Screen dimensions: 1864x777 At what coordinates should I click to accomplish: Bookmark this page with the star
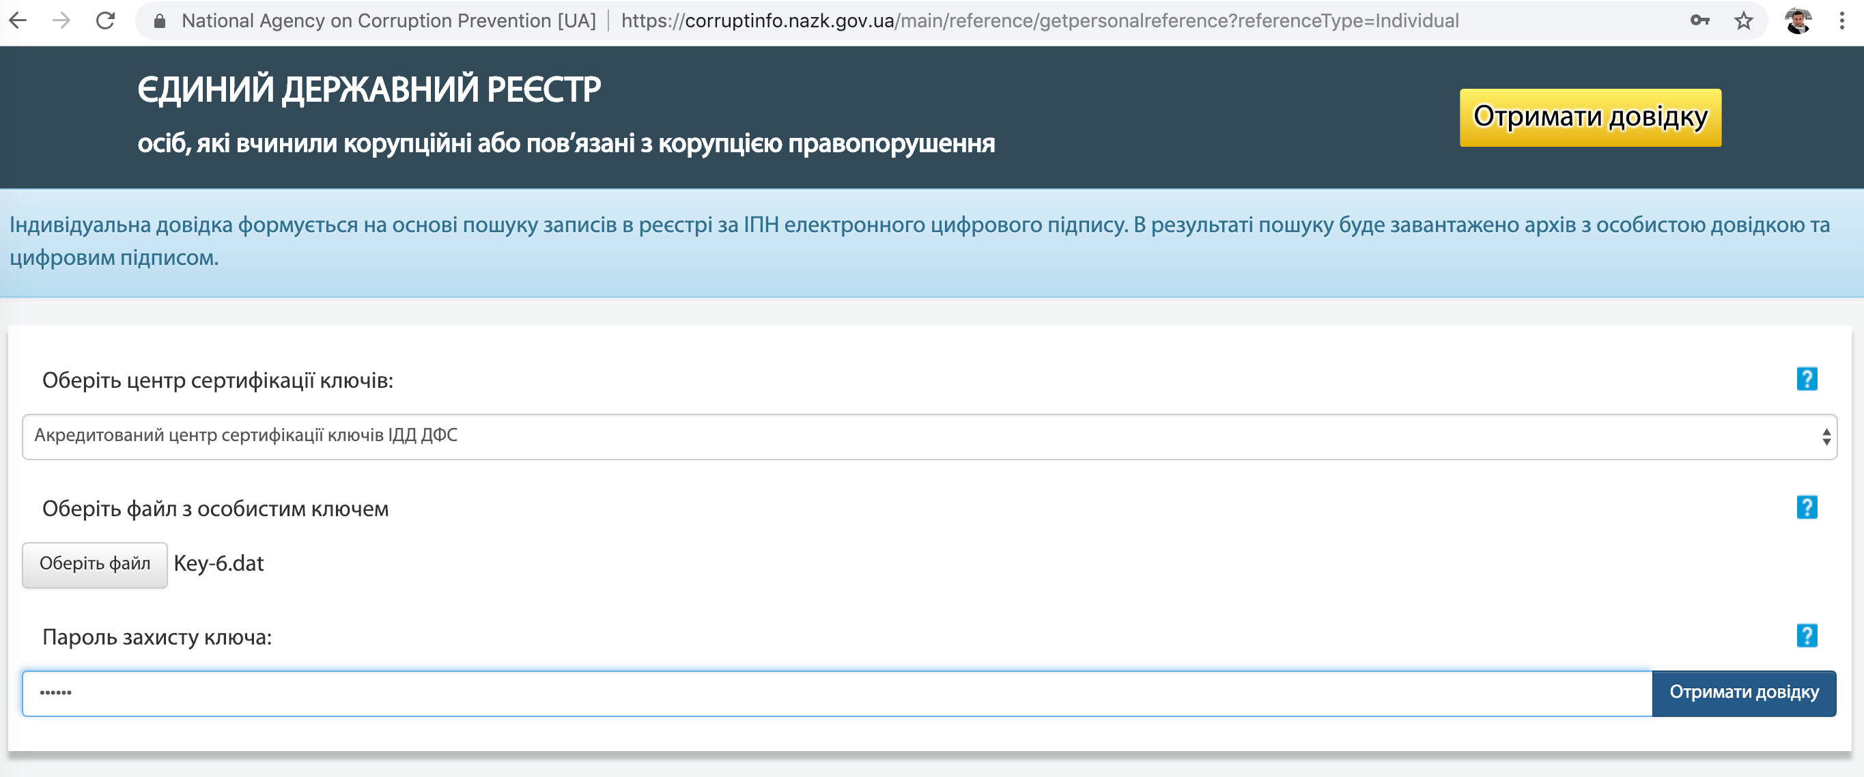(1744, 20)
